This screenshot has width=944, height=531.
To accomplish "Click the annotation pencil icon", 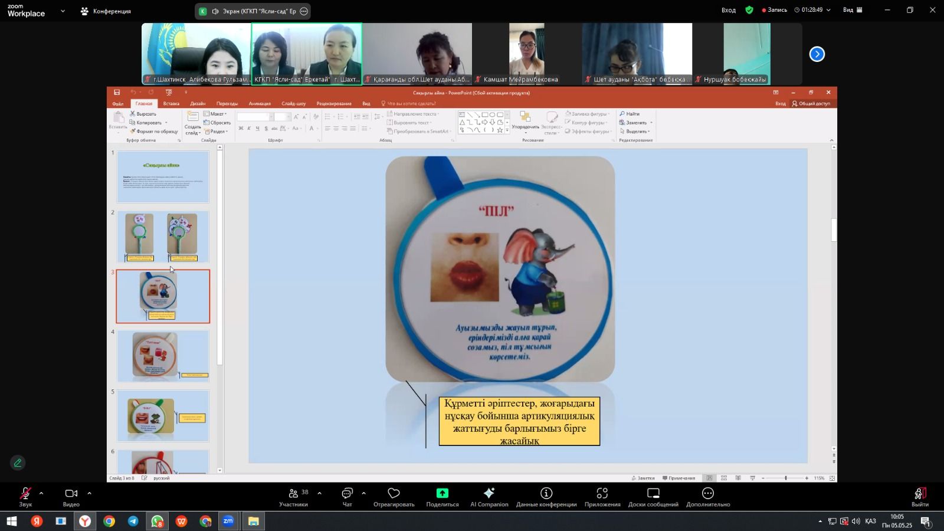I will [18, 463].
